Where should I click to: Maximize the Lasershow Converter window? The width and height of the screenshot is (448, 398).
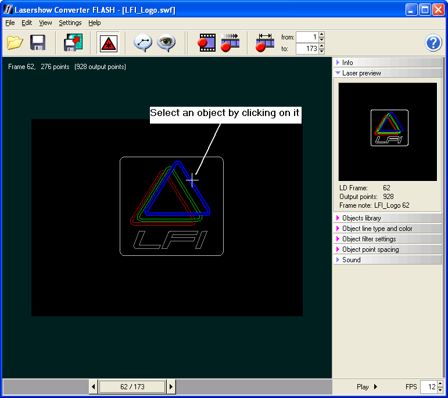point(425,10)
